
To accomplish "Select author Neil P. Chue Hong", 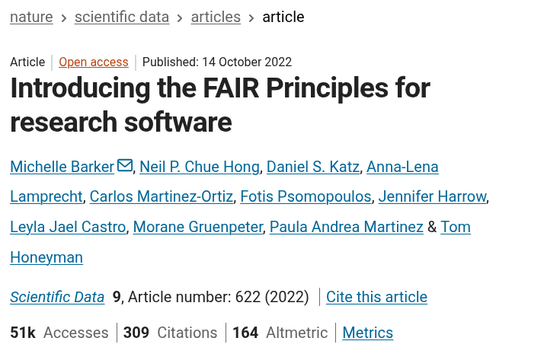I will [x=200, y=167].
